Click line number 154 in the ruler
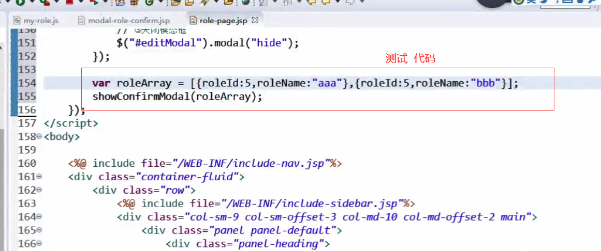Screen dimensions: 601x251 (x=27, y=83)
